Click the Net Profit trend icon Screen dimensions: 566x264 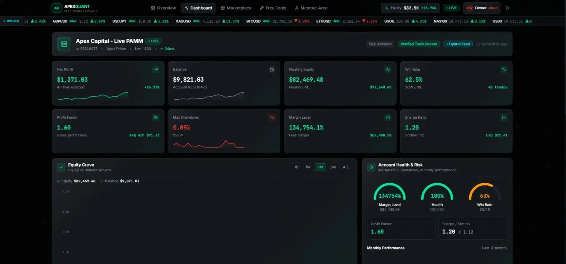156,69
